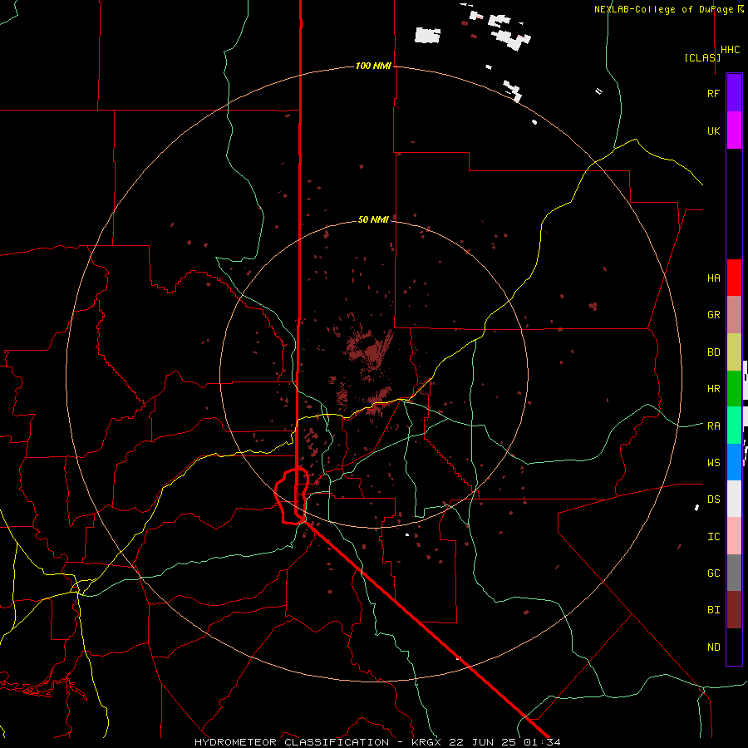This screenshot has width=748, height=748.
Task: Click the "22 JUN 25" date stamp
Action: 483,742
